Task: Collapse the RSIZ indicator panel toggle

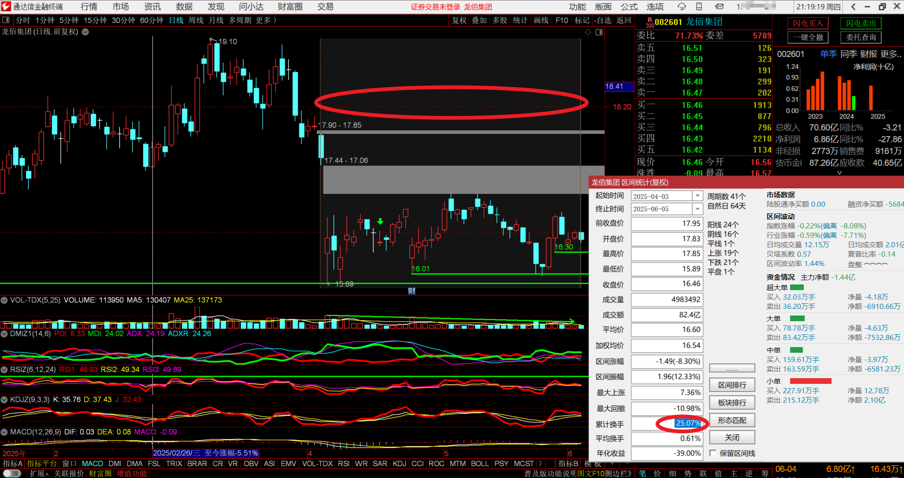Action: tap(4, 369)
